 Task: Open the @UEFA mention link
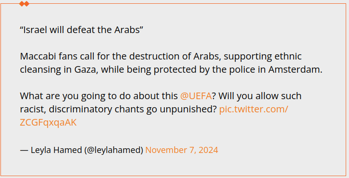coord(196,96)
